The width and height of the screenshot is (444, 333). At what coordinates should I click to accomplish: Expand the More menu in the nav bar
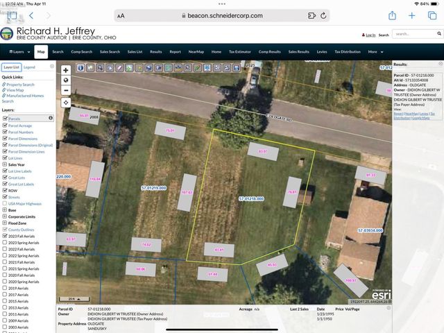coord(375,51)
